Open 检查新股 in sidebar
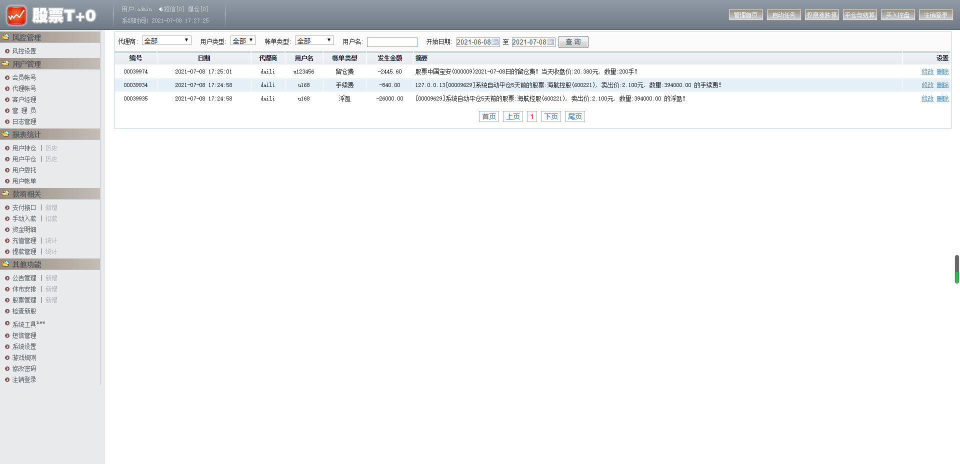The height and width of the screenshot is (464, 960). click(24, 311)
